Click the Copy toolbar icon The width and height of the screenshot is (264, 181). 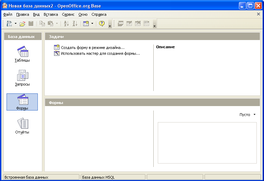pyautogui.click(x=42, y=24)
